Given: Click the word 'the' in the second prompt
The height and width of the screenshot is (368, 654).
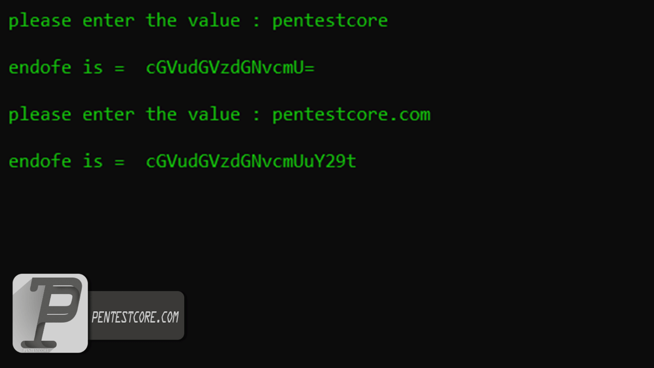Looking at the screenshot, I should pyautogui.click(x=161, y=115).
